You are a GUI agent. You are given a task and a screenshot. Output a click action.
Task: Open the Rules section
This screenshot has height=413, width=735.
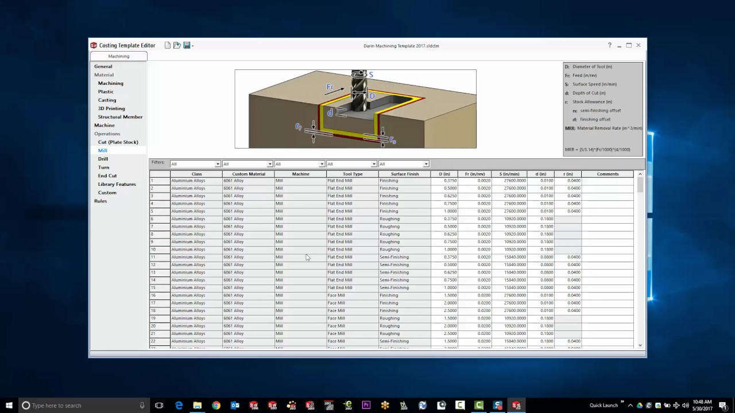[100, 201]
